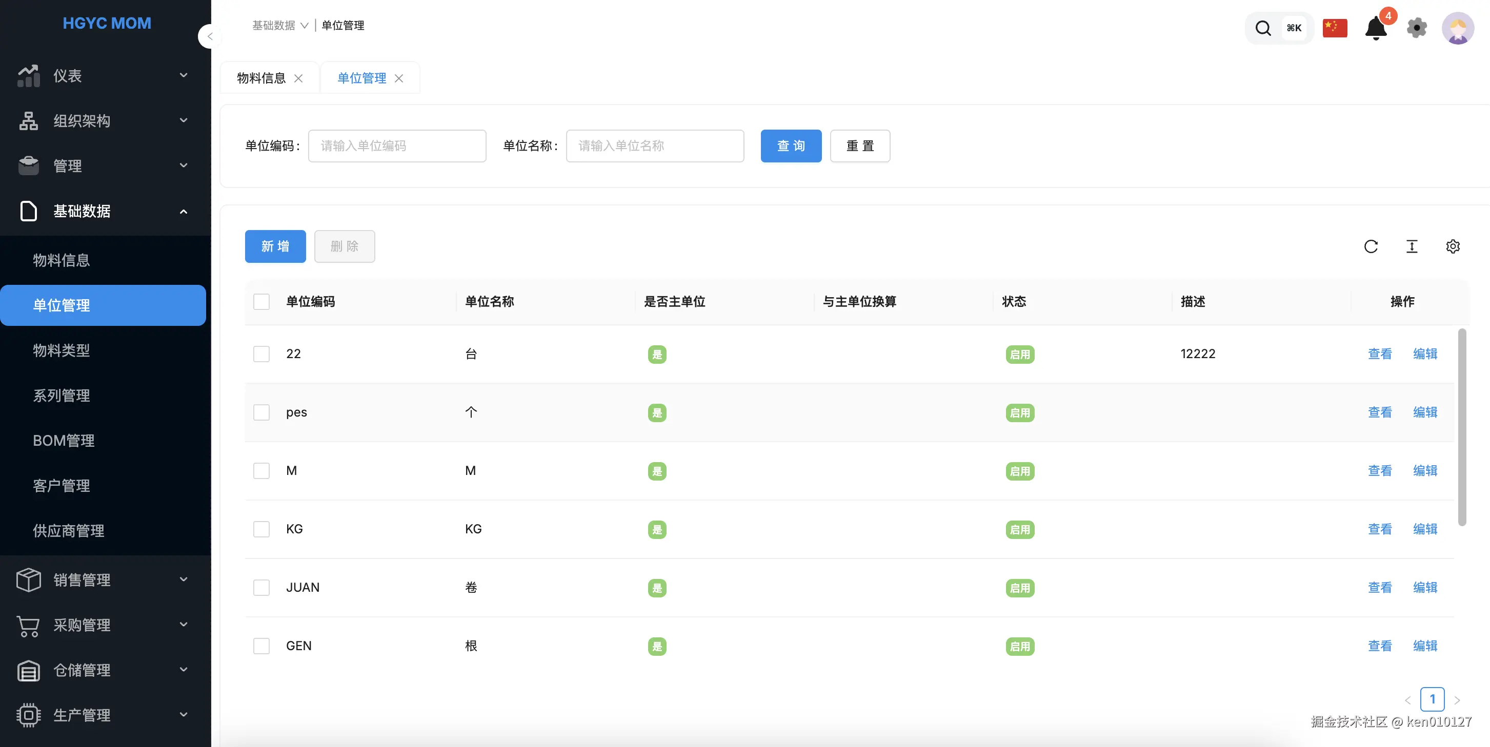
Task: Switch to the 物料信息 tab
Action: coord(261,78)
